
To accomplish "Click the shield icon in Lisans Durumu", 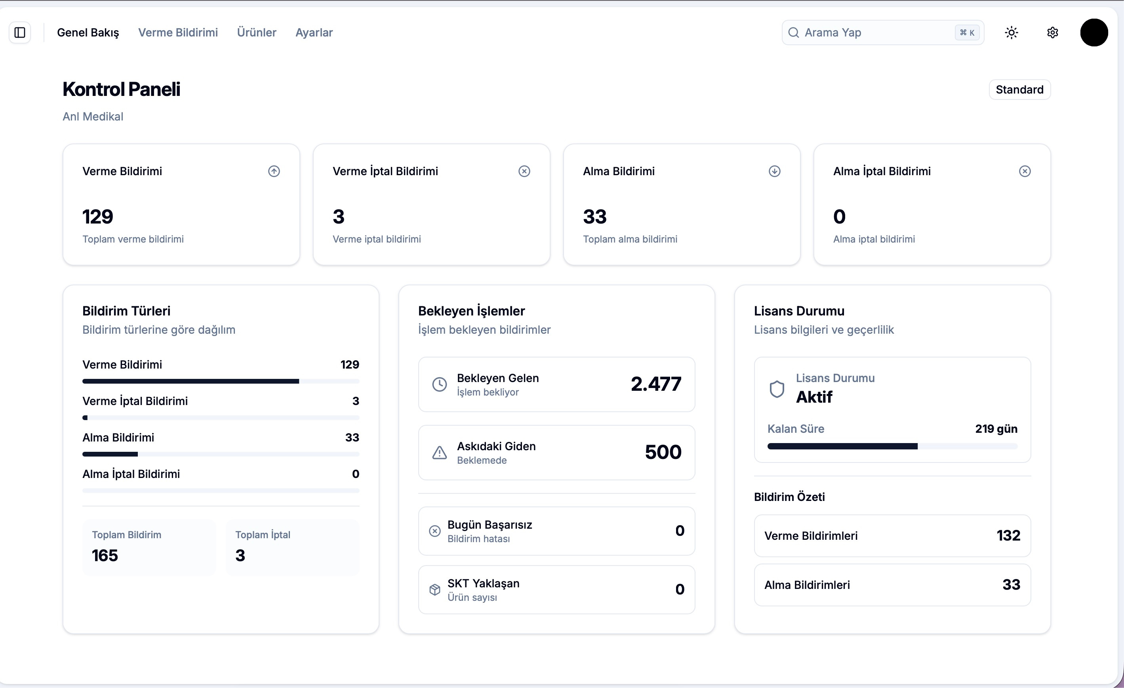I will [777, 390].
